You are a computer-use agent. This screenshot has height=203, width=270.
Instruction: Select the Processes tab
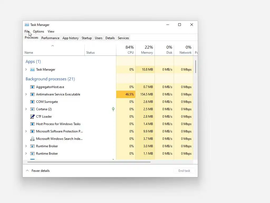(x=32, y=38)
